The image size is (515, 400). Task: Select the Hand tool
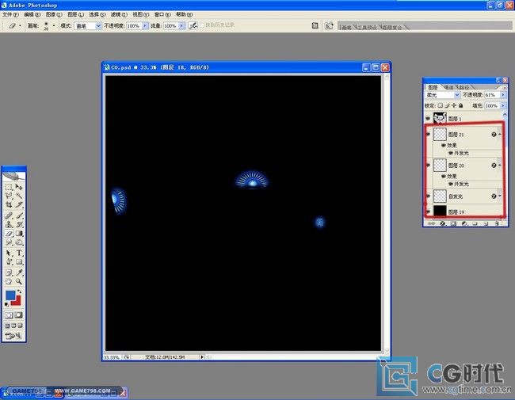tap(9, 281)
